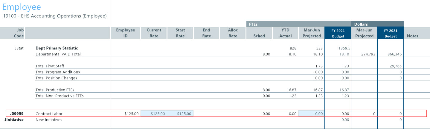Select the Alloc Rate column header
This screenshot has height=129, width=430.
[x=233, y=33]
